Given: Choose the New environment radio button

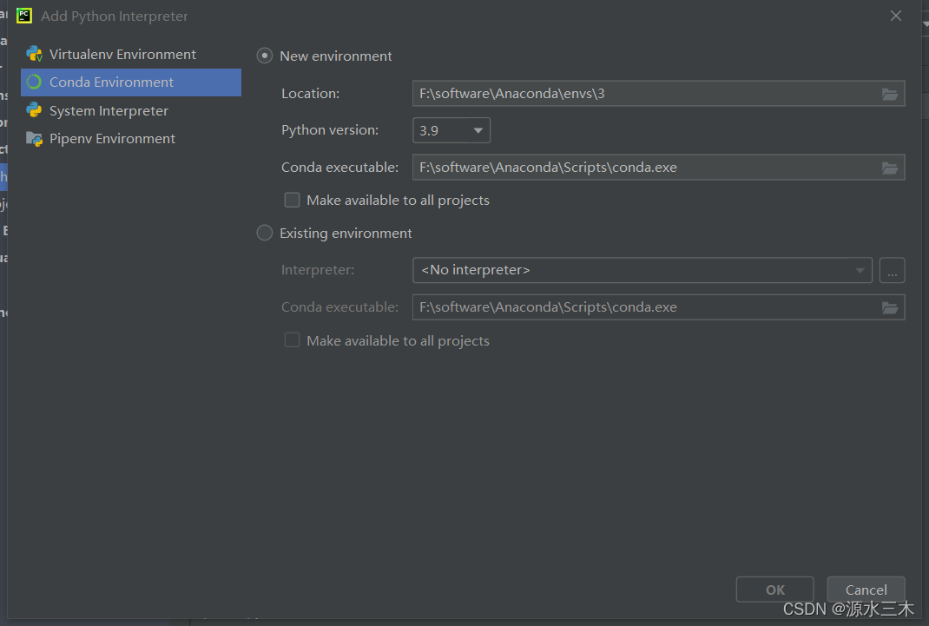Looking at the screenshot, I should pyautogui.click(x=264, y=56).
